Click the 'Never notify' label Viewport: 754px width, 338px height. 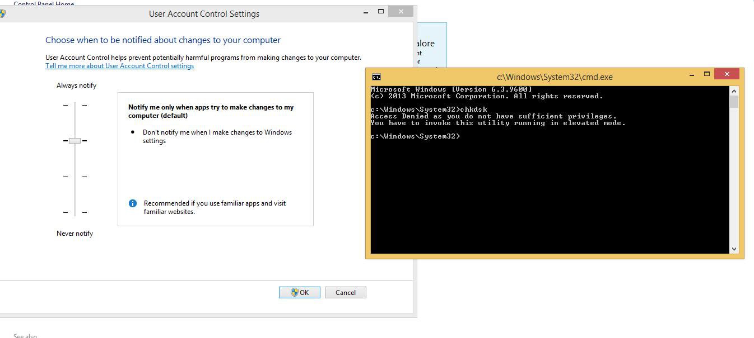[75, 234]
